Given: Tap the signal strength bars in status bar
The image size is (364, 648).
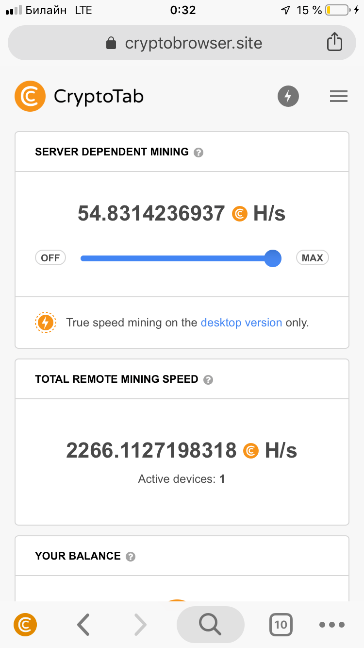Looking at the screenshot, I should point(14,11).
